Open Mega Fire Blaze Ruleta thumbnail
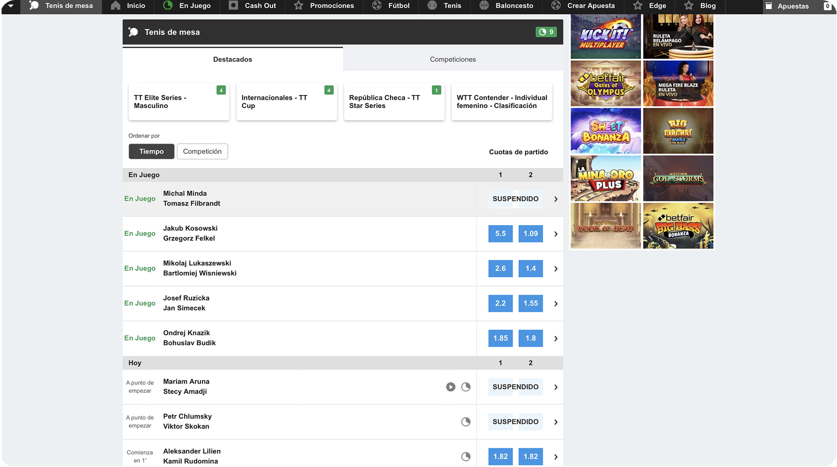The height and width of the screenshot is (467, 837). (678, 84)
